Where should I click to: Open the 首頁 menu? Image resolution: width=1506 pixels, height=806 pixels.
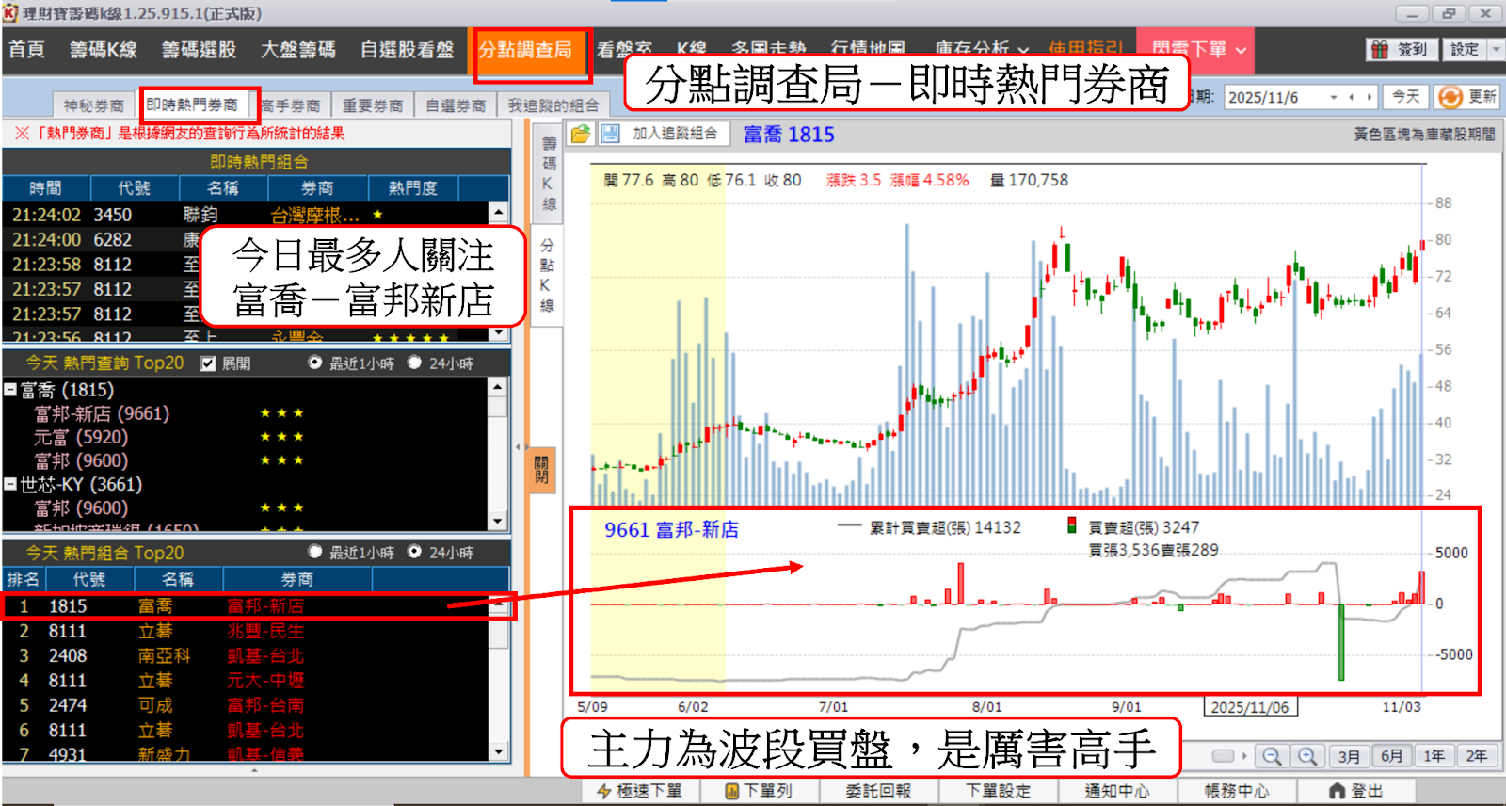26,50
